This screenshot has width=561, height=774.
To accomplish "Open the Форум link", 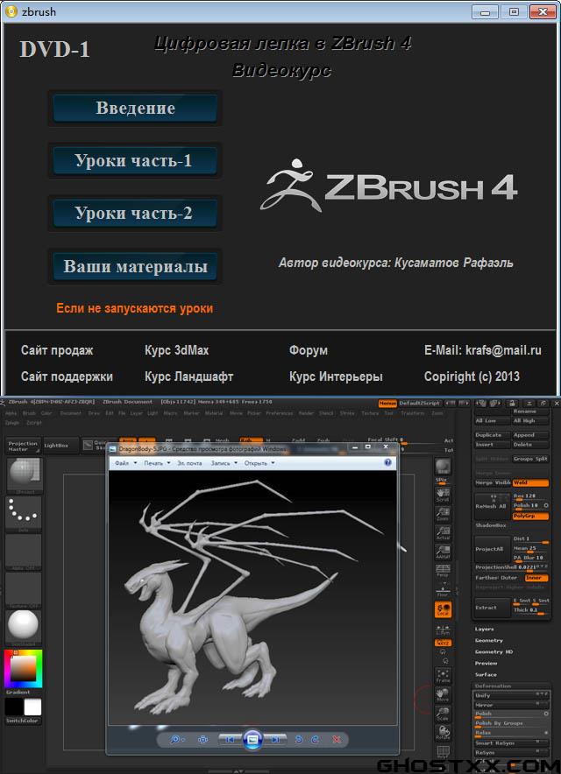I will tap(309, 350).
